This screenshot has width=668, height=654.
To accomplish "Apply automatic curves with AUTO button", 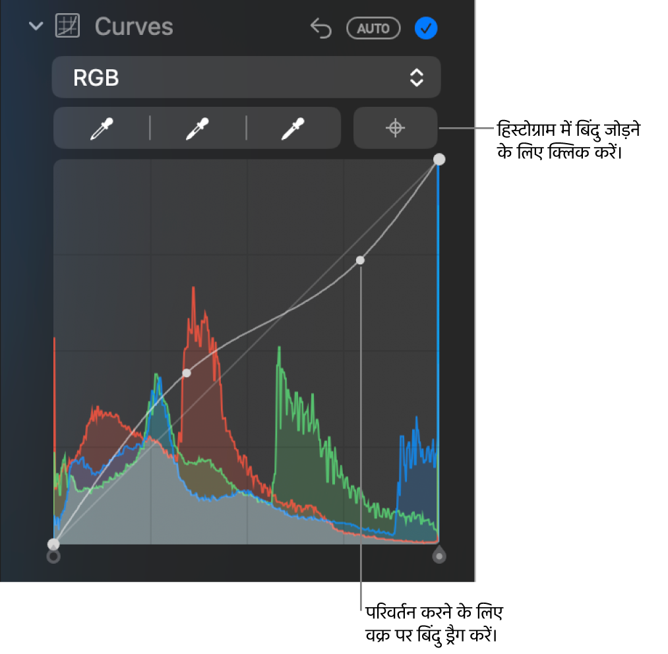I will [373, 28].
